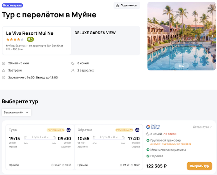Click the hotel star rating
Screen dimensions: 217x175
coord(15,39)
